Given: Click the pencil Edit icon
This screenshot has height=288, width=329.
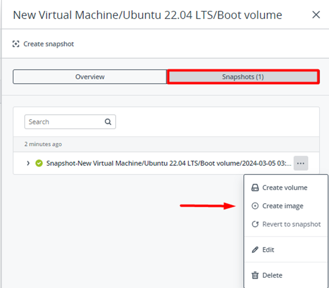Looking at the screenshot, I should click(x=255, y=250).
